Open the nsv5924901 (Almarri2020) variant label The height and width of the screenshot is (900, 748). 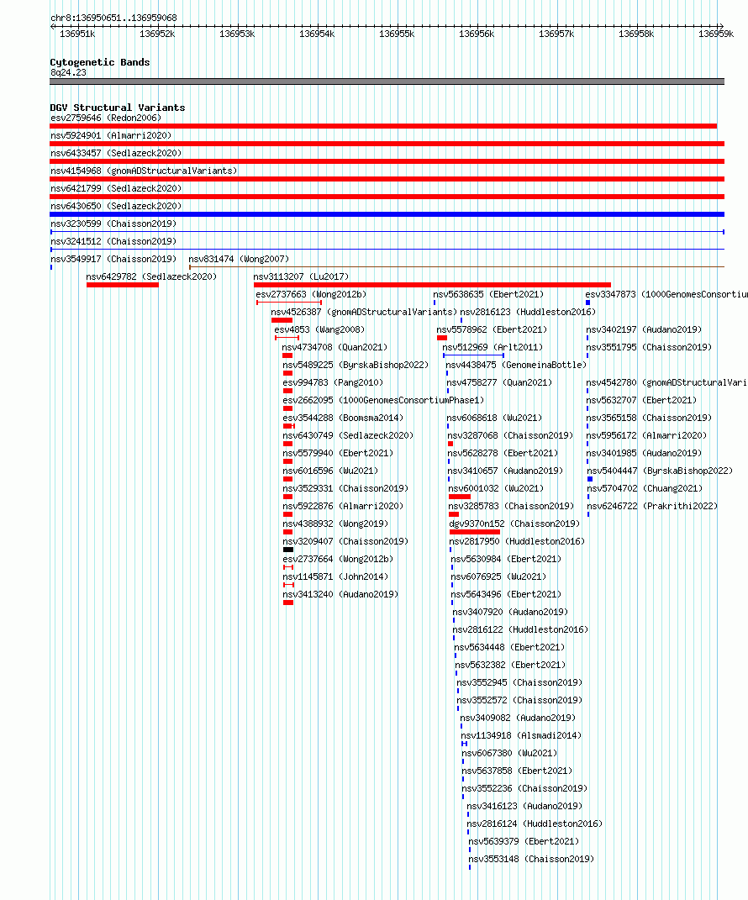[x=111, y=135]
